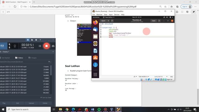Launch Firefox from Ubuntu dock
This screenshot has height=112, width=199.
point(95,22)
